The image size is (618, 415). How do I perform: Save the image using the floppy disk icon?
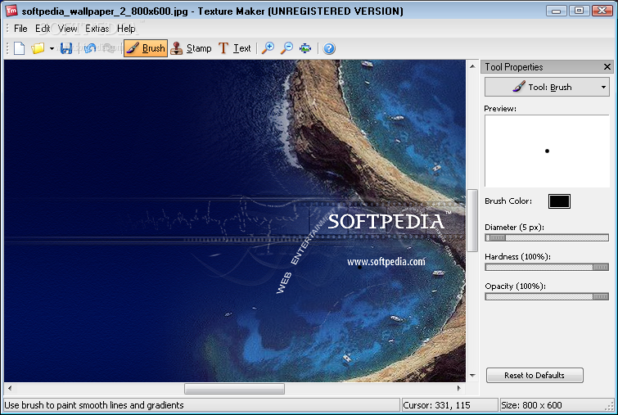point(66,48)
